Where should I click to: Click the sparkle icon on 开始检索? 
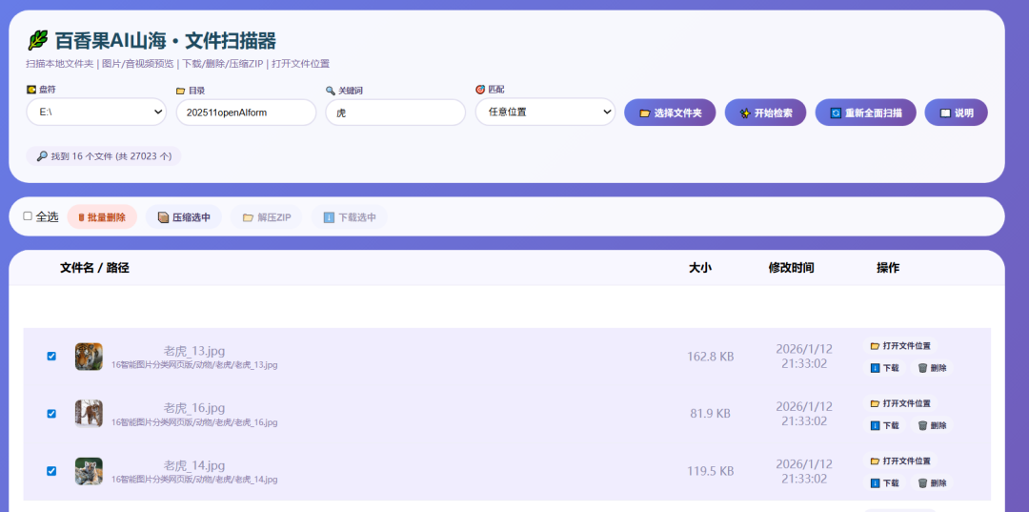[745, 113]
